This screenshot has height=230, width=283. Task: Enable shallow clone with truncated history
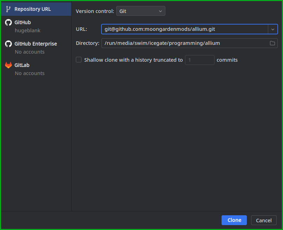(79, 60)
